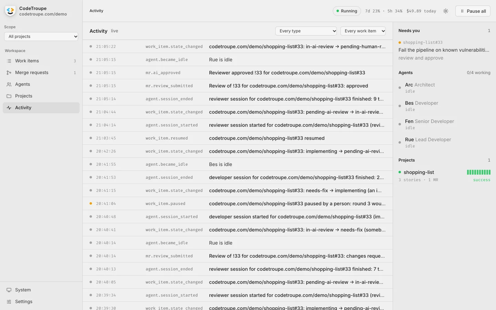Select the 21:03:45 shopping-list#33 resumed row
This screenshot has width=496, height=310.
[x=238, y=138]
